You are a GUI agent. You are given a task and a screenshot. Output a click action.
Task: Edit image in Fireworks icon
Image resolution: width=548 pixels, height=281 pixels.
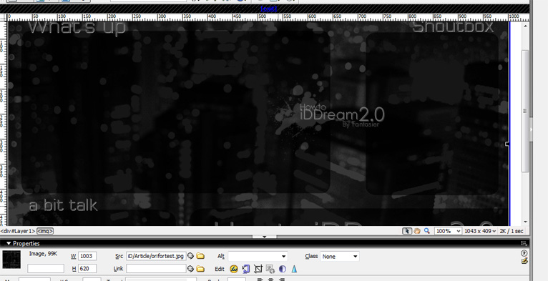[x=234, y=269]
